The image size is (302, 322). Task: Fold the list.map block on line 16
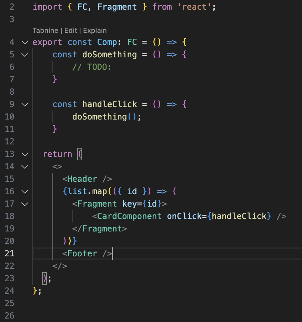(25, 192)
